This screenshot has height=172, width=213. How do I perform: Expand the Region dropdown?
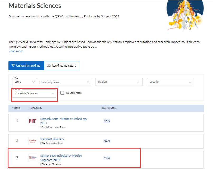pyautogui.click(x=119, y=82)
